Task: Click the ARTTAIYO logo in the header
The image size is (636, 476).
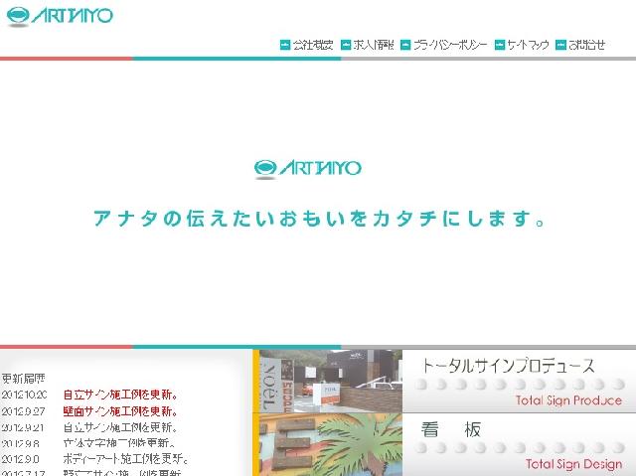Action: pyautogui.click(x=60, y=16)
